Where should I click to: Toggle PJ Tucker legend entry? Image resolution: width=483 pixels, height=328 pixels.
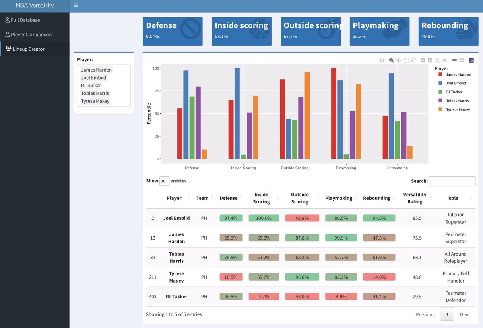[x=451, y=92]
